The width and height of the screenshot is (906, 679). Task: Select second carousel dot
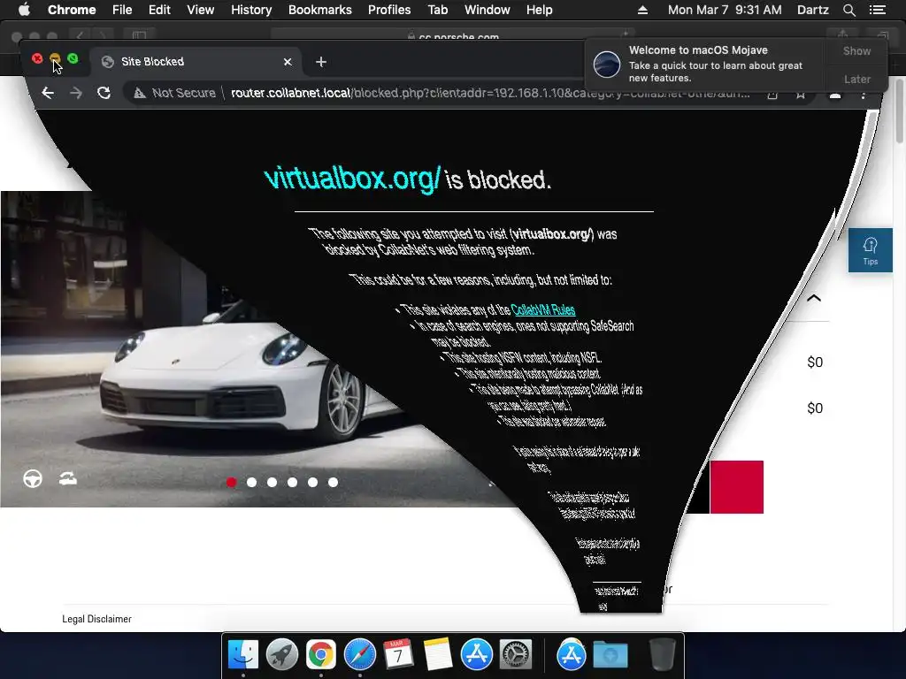click(x=251, y=482)
